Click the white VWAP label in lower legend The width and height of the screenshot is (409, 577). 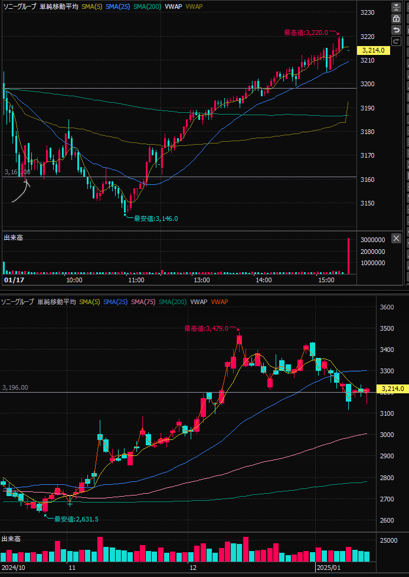[x=199, y=302]
